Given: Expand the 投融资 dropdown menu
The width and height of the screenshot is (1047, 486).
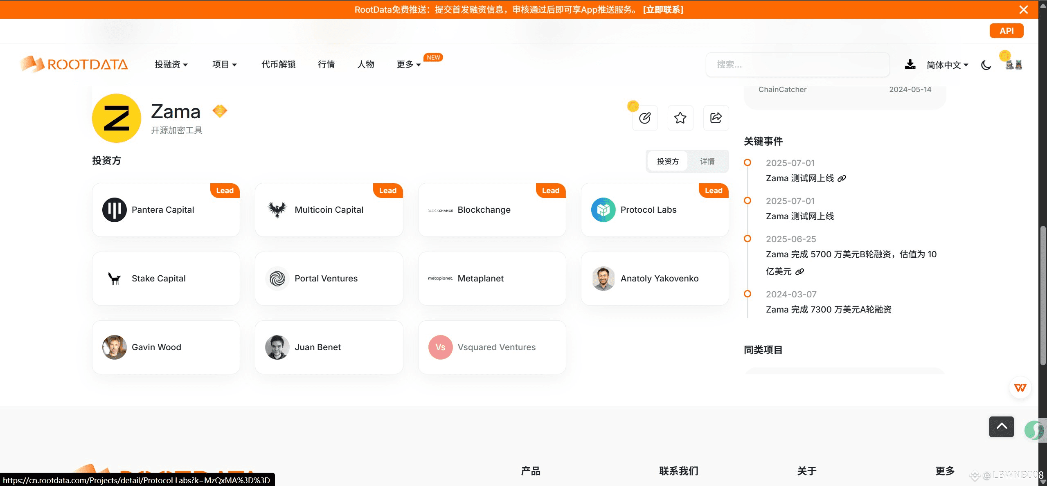Looking at the screenshot, I should 171,65.
